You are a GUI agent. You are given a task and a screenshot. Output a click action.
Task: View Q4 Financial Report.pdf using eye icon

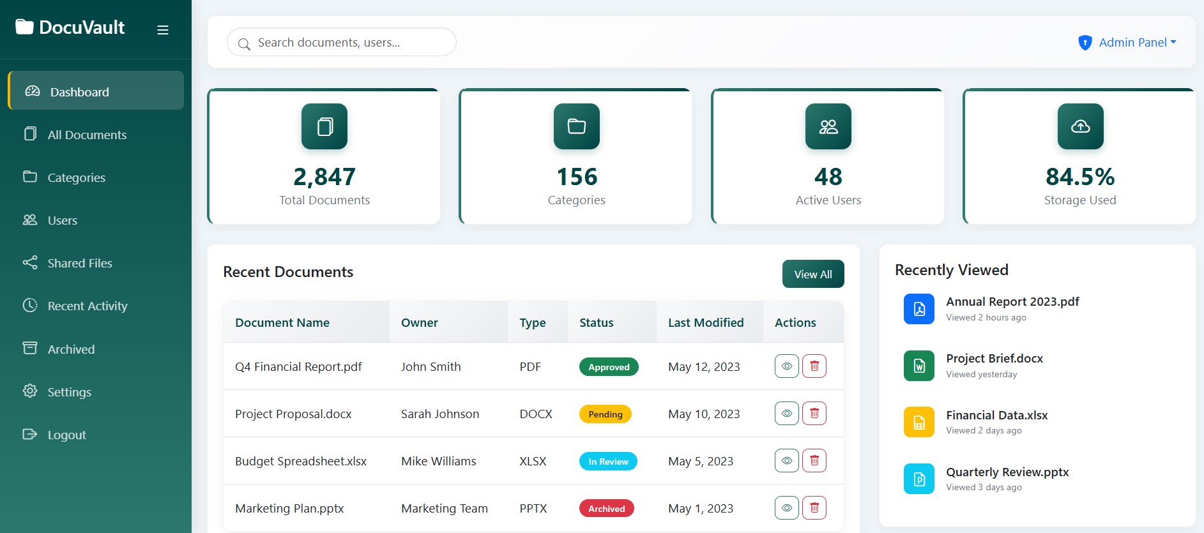pos(786,366)
